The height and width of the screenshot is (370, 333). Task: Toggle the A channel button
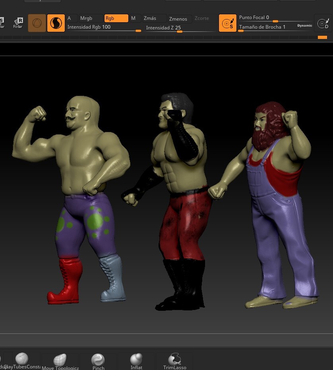point(72,18)
